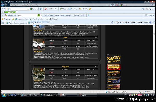Image resolution: width=156 pixels, height=102 pixels.
Task: Open Google Toolbar wrench settings
Action: point(143,9)
